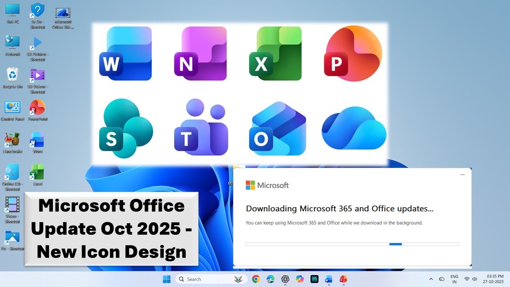Screen dimensions: 510x287
Task: Open Copilot from the taskbar
Action: point(300,279)
